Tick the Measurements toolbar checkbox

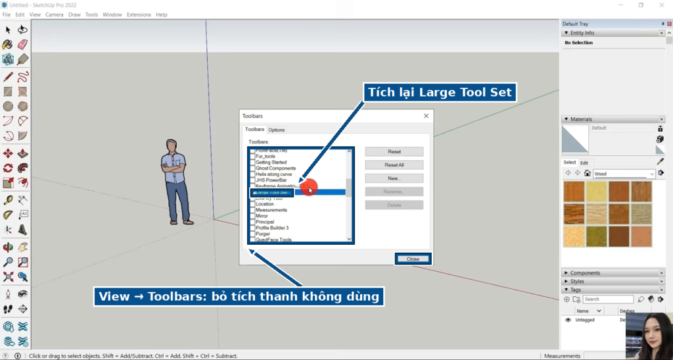(x=252, y=210)
